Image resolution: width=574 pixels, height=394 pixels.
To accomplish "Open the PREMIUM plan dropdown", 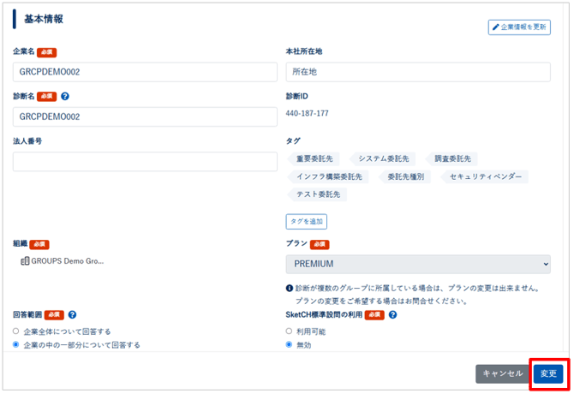I will tap(418, 264).
